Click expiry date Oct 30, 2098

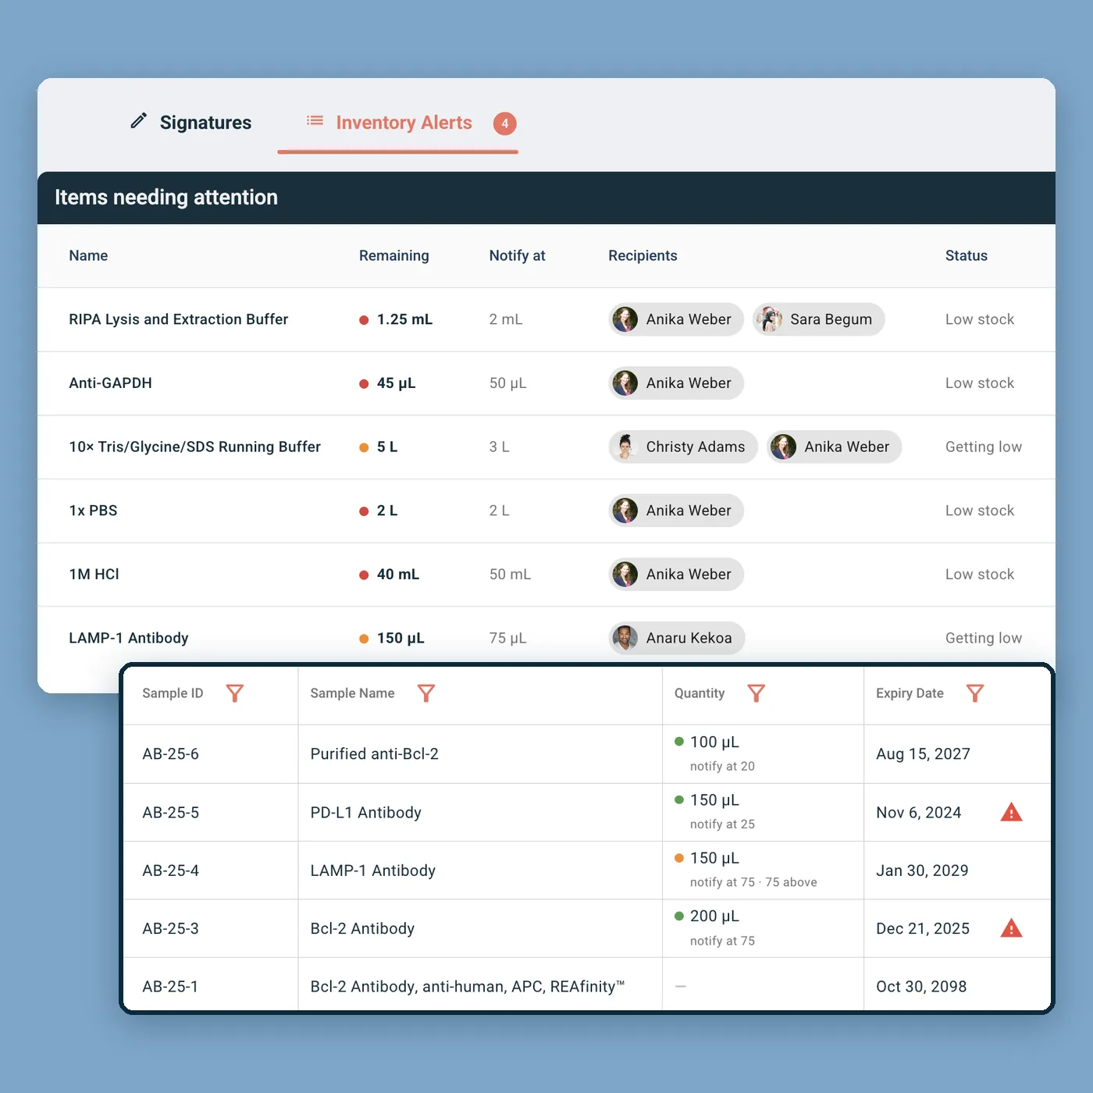921,987
